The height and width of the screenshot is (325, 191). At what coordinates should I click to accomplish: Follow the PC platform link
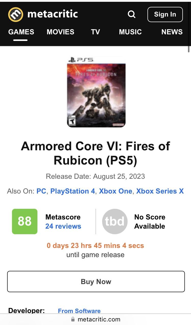tap(41, 191)
